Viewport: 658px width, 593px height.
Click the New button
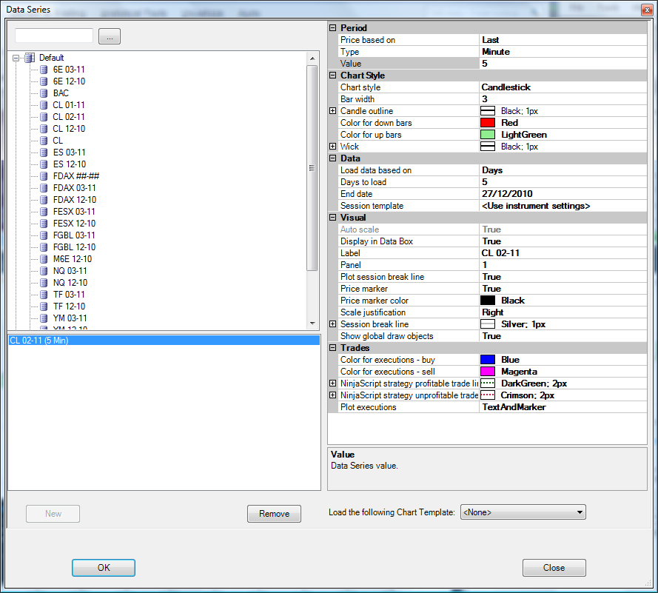coord(53,514)
